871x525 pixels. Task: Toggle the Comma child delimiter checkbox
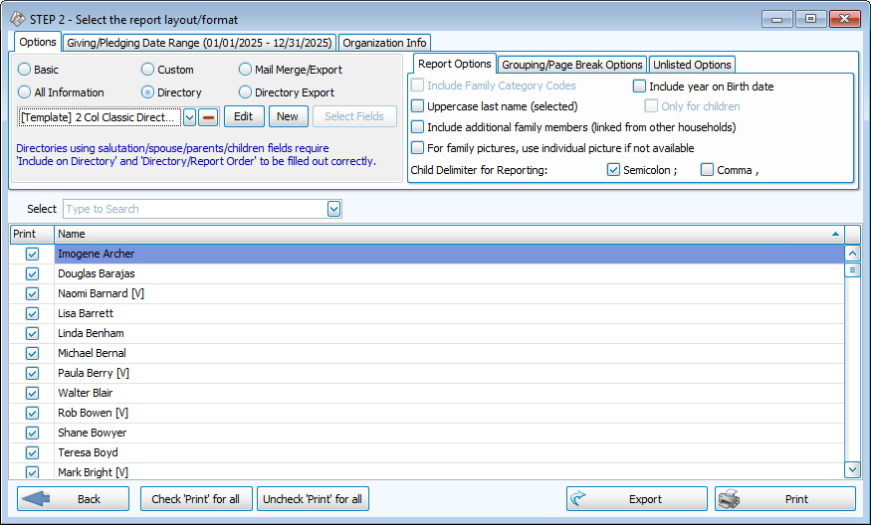[x=707, y=170]
